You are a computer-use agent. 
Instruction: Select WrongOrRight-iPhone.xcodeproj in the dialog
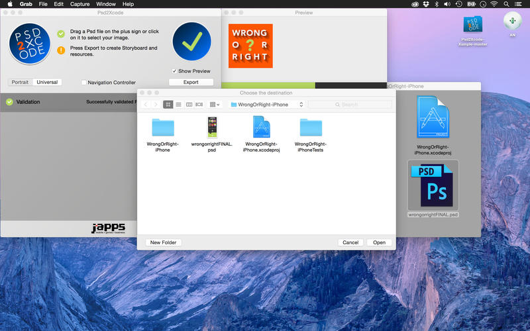260,128
